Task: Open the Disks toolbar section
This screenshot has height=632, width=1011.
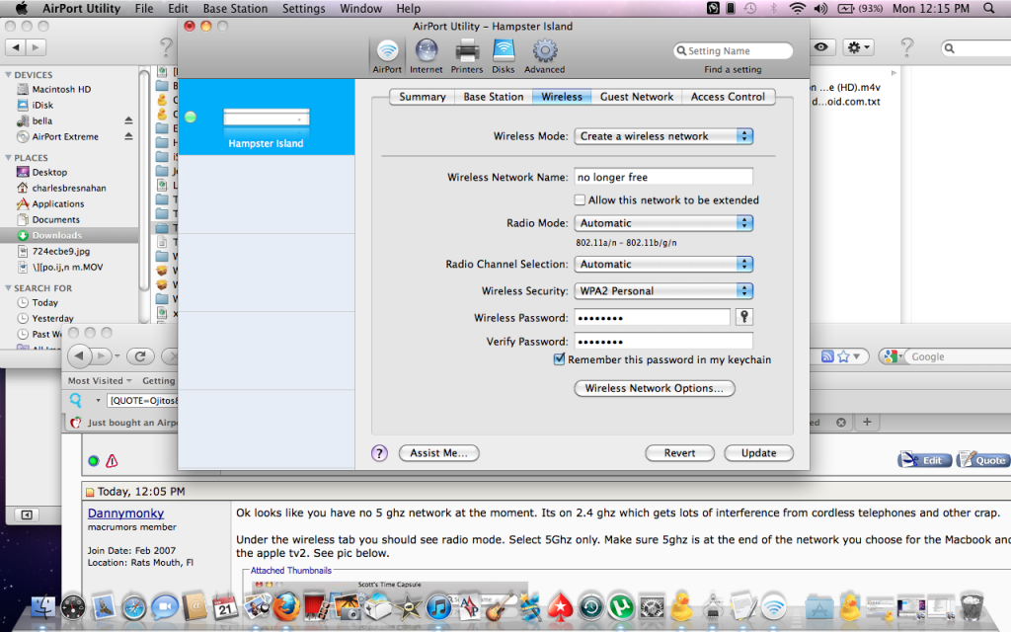Action: pos(503,56)
